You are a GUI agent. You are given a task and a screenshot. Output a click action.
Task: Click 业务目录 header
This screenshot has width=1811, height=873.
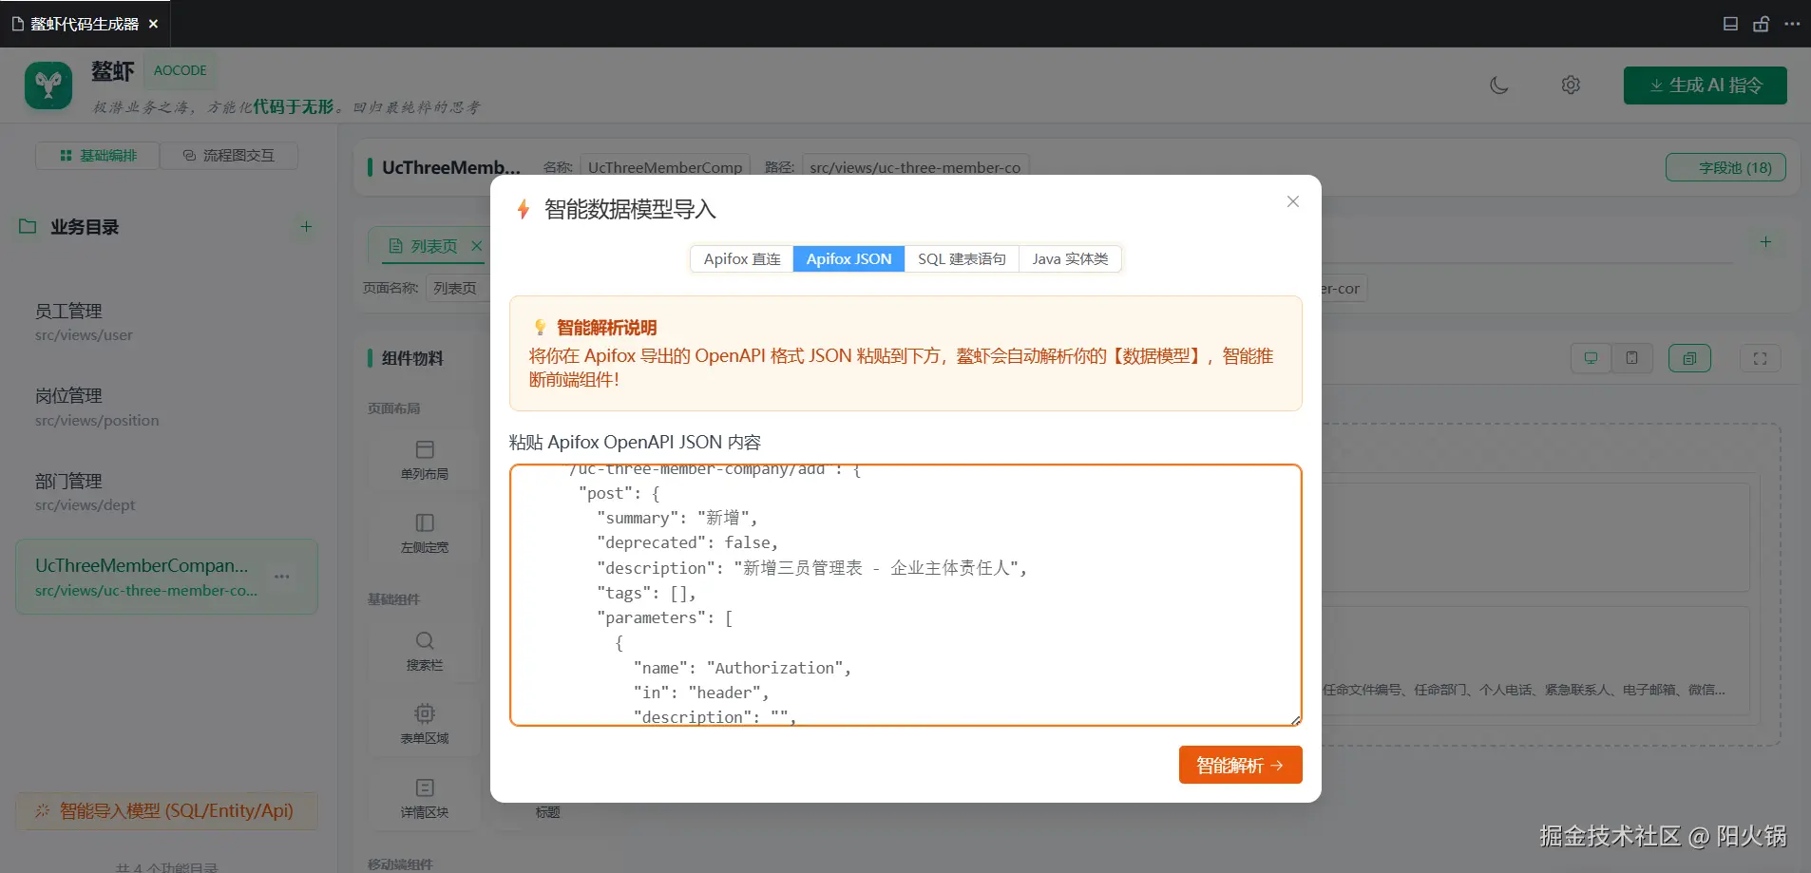click(85, 227)
